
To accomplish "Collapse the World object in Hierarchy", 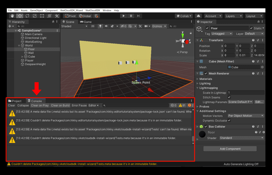I will (19, 46).
